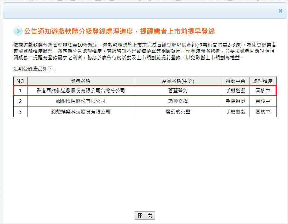Click the NO column header

20,81
